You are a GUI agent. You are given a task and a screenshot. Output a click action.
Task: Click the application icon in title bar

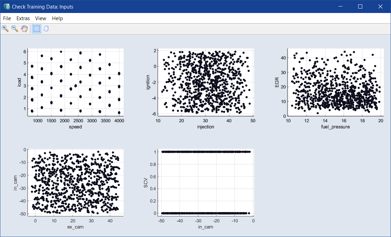(6, 6)
